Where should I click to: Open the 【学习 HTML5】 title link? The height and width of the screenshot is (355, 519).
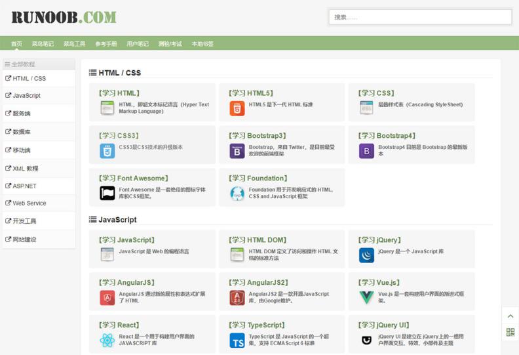click(251, 93)
